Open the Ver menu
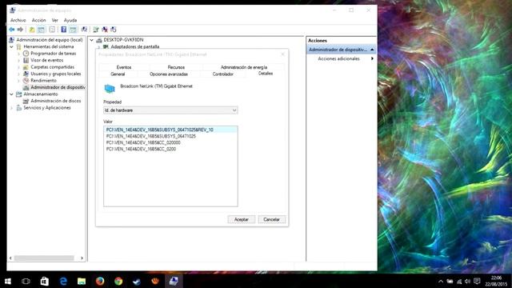 click(x=55, y=20)
